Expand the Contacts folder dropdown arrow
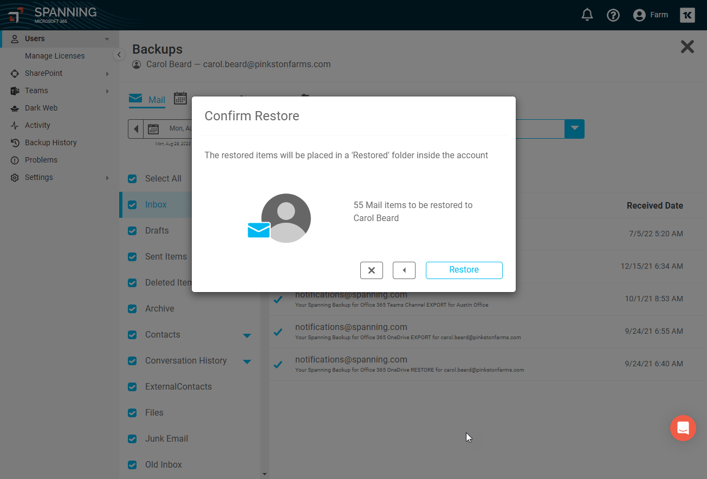Image resolution: width=707 pixels, height=479 pixels. (x=247, y=335)
